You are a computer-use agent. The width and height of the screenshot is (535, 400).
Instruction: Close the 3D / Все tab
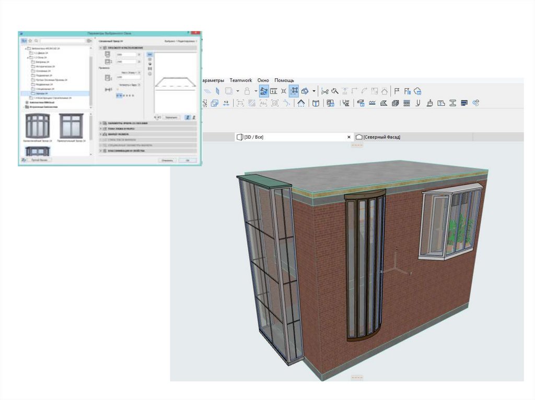coord(349,137)
